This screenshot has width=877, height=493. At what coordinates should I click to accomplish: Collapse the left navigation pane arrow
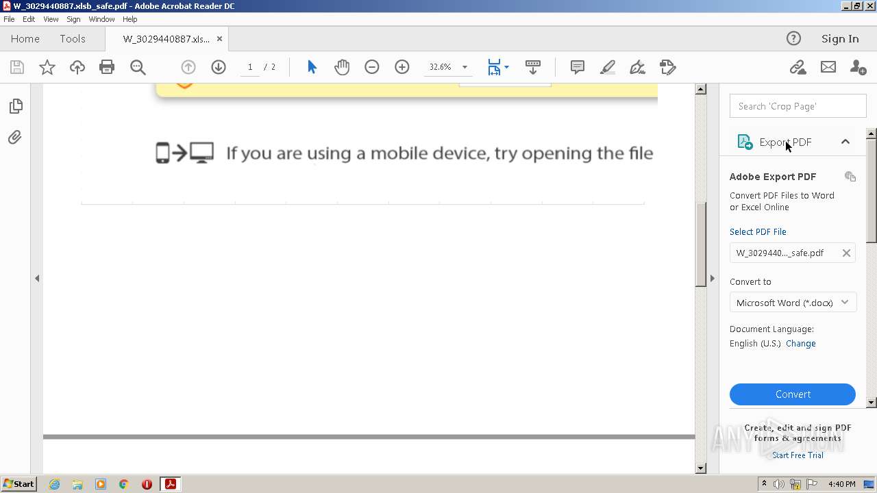[x=37, y=278]
